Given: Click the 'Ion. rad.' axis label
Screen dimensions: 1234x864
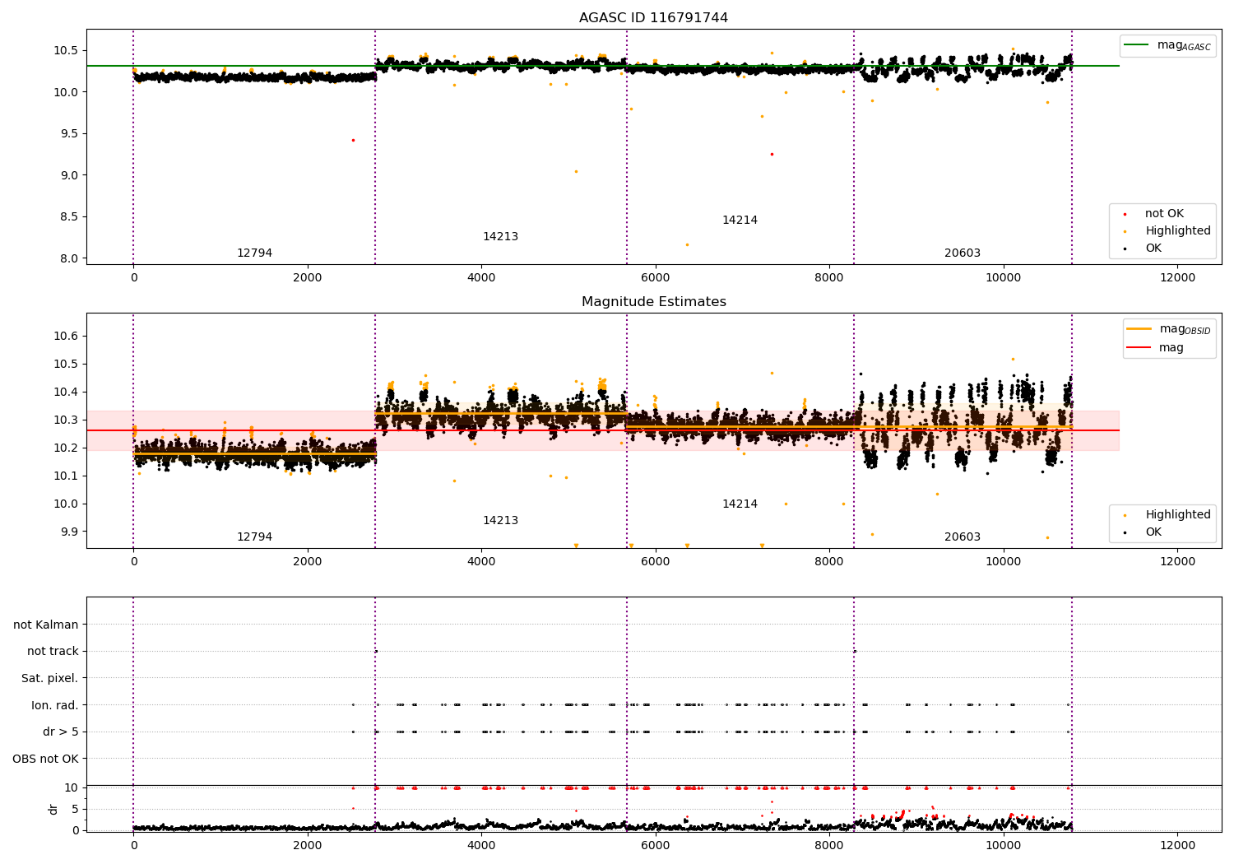Looking at the screenshot, I should click(x=55, y=706).
